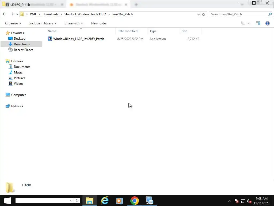Click the network tray icon

243,201
